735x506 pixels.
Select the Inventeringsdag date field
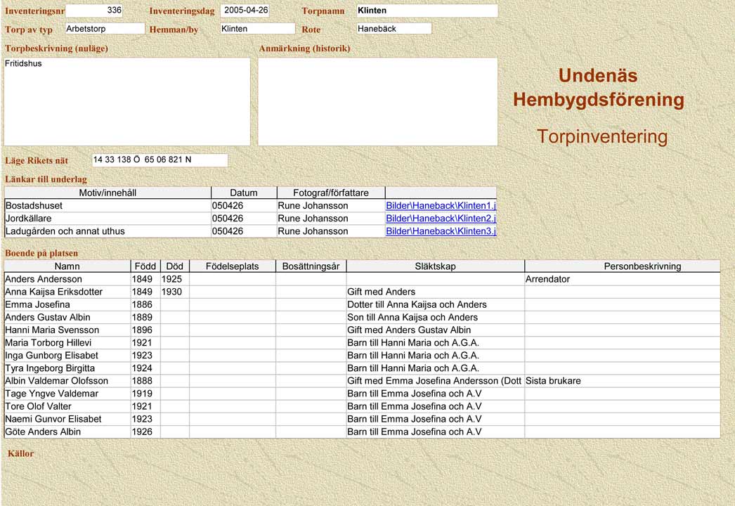point(245,11)
